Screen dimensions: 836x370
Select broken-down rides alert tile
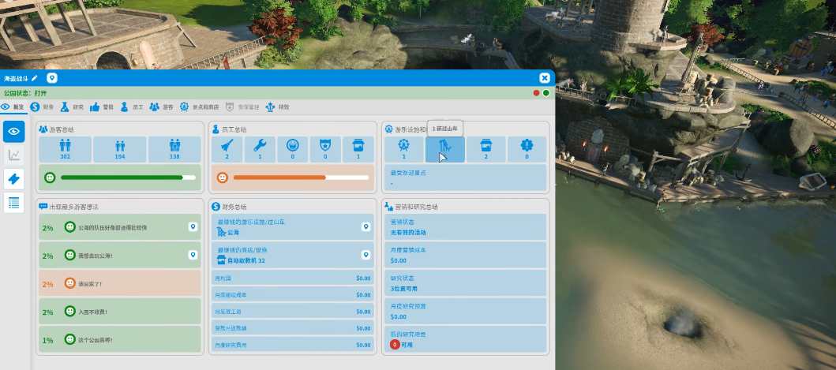527,149
